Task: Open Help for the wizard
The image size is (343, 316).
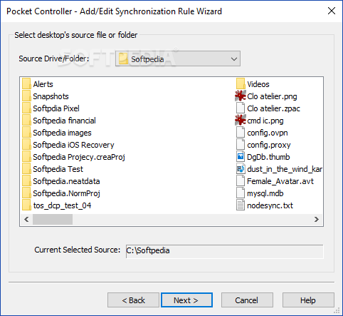Action: [x=308, y=300]
